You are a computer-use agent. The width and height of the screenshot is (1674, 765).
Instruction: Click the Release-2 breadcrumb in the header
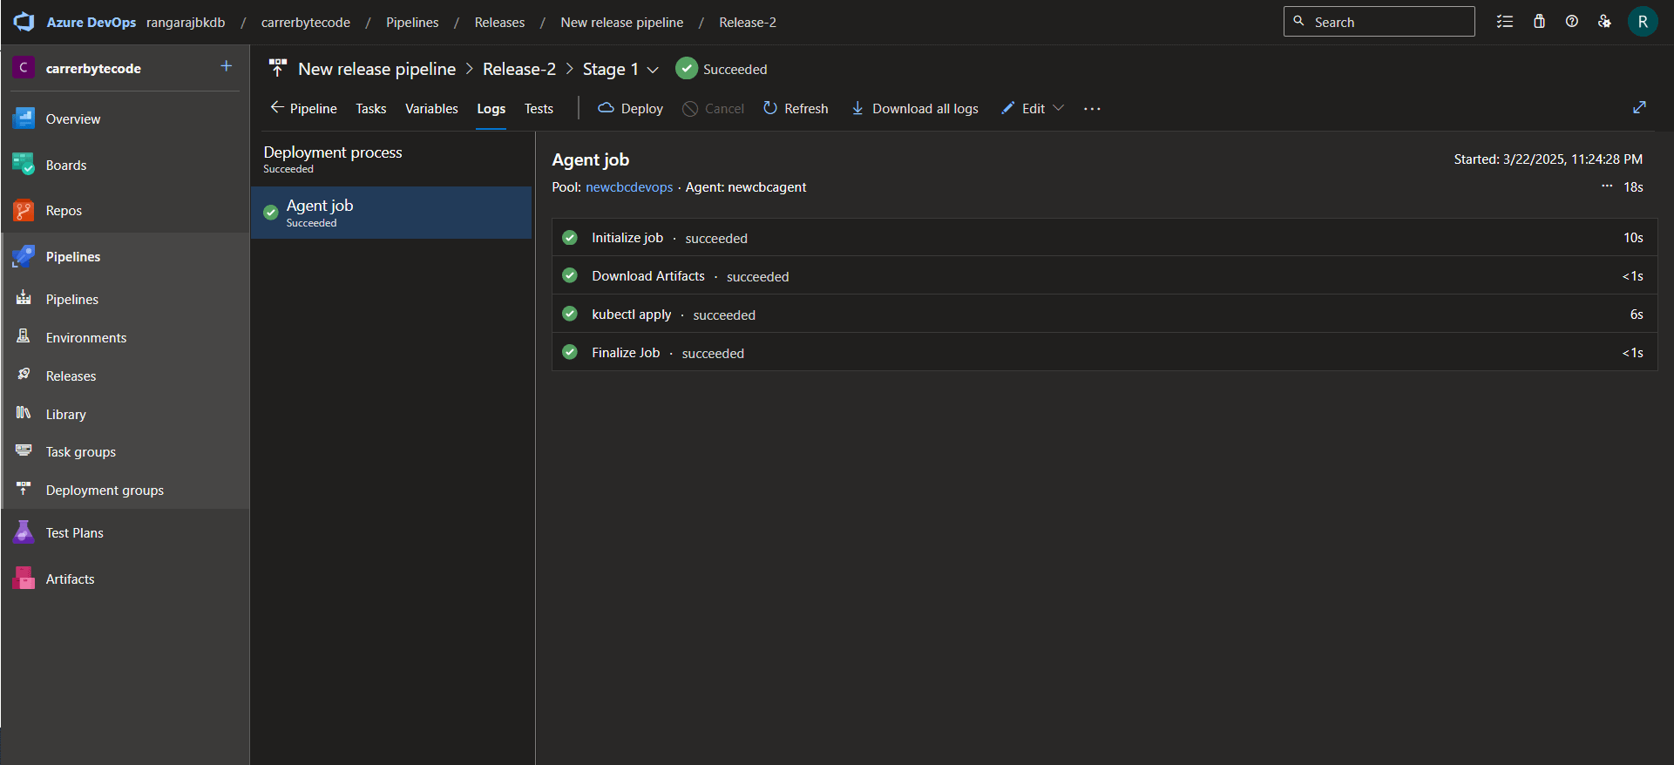[x=748, y=23]
